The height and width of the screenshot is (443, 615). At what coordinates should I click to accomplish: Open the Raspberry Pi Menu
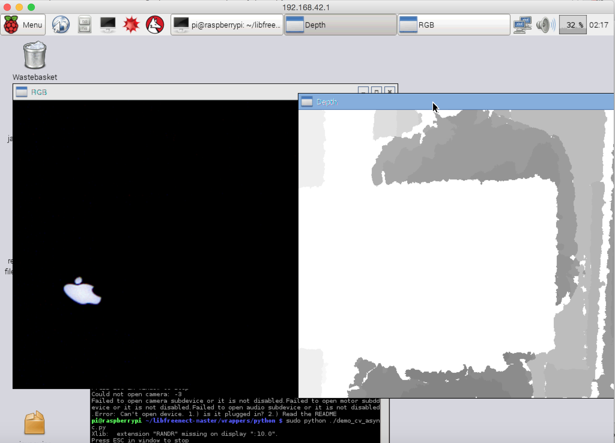pos(23,25)
